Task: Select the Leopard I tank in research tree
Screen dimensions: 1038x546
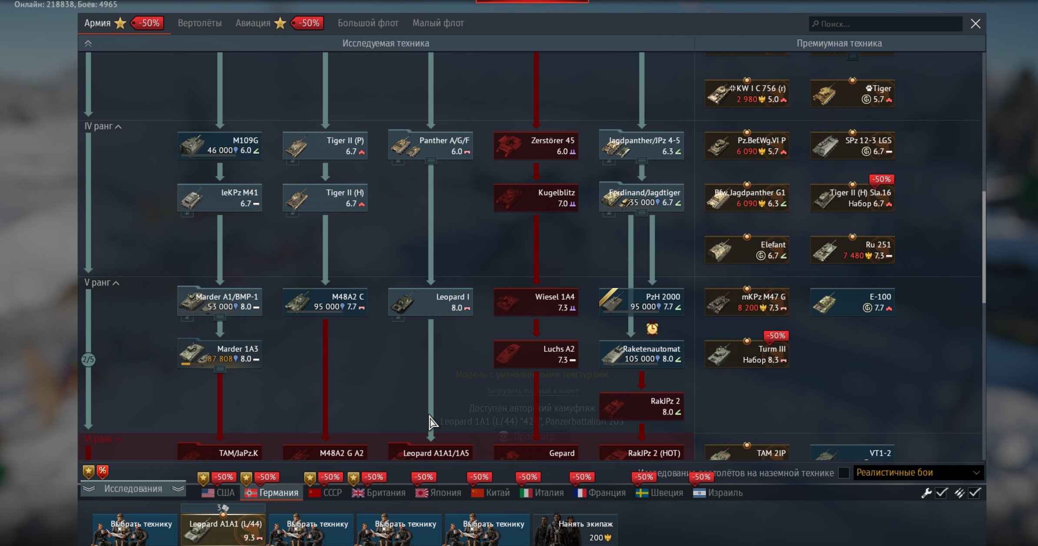Action: pos(430,302)
